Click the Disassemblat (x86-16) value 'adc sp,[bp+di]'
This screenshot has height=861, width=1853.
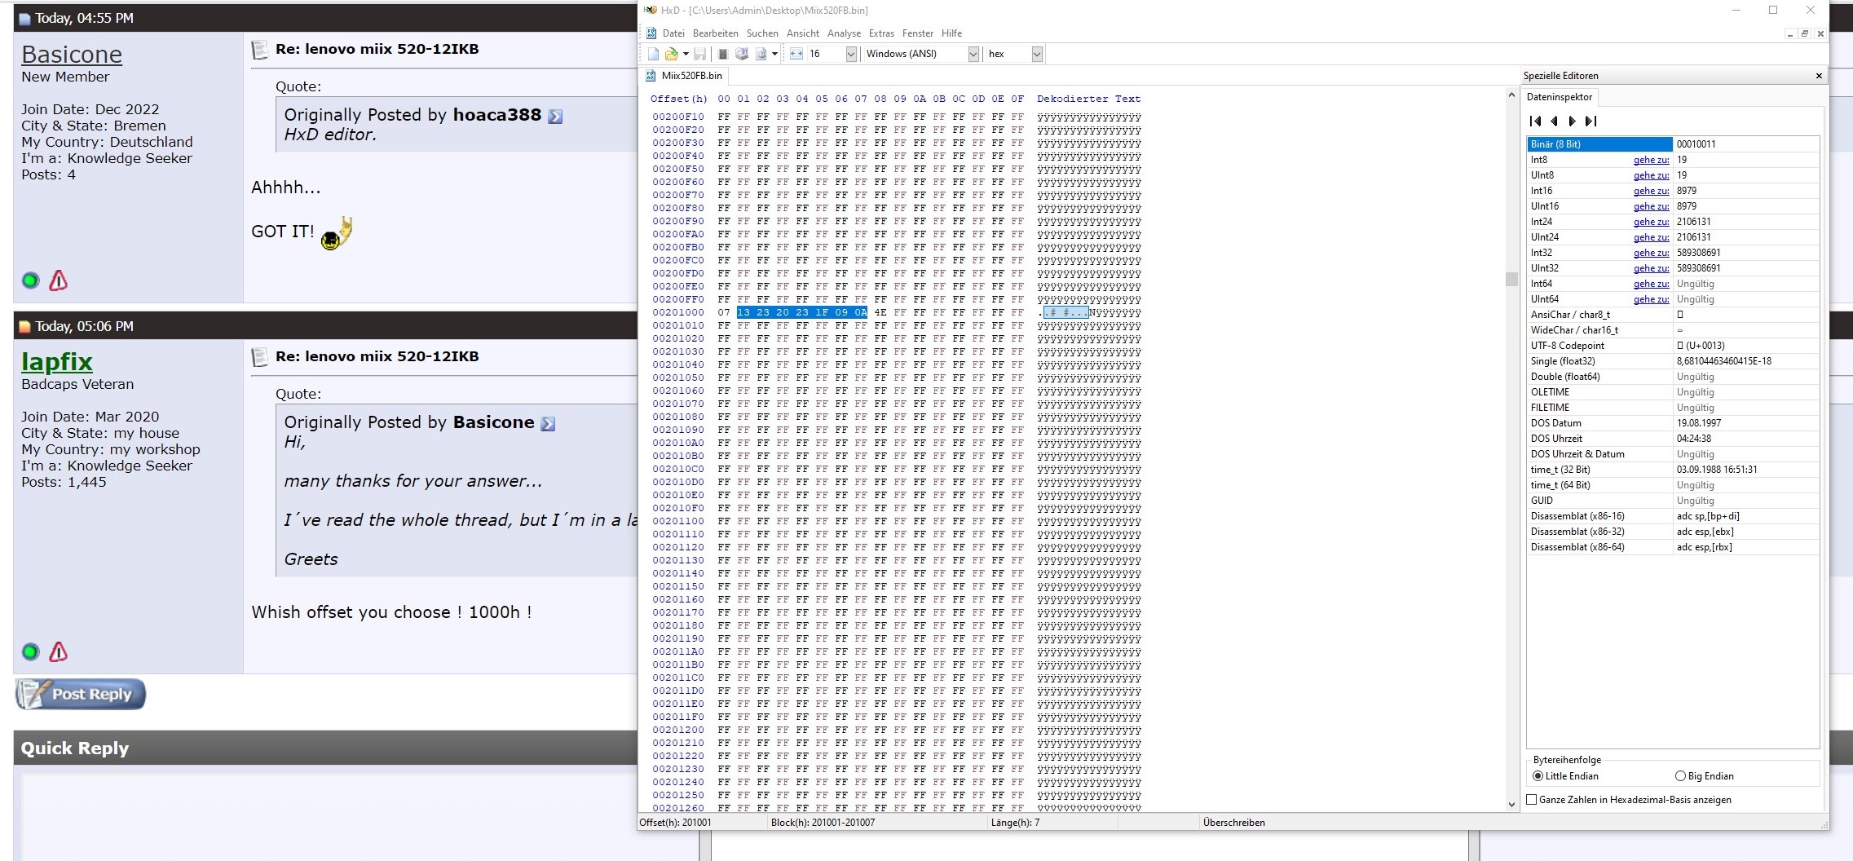pyautogui.click(x=1708, y=516)
